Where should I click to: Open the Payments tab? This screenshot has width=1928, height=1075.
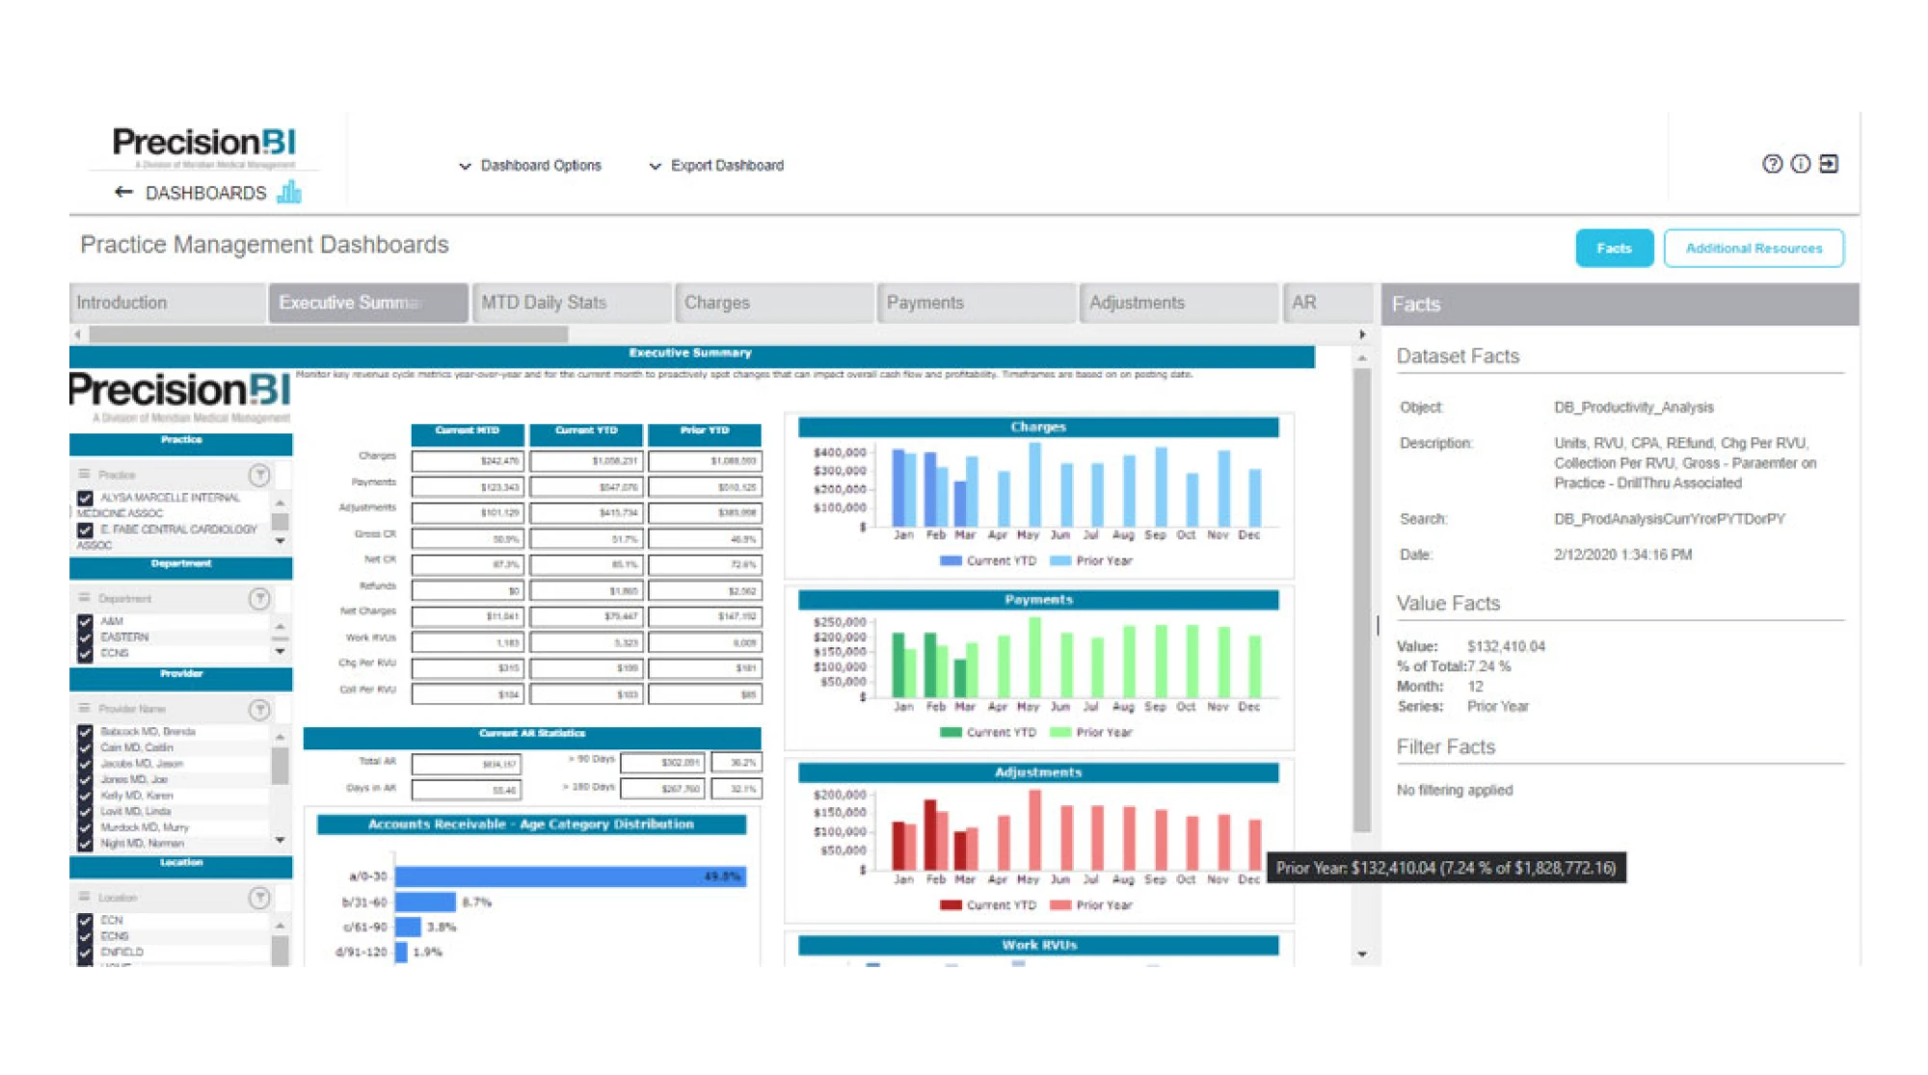tap(976, 302)
